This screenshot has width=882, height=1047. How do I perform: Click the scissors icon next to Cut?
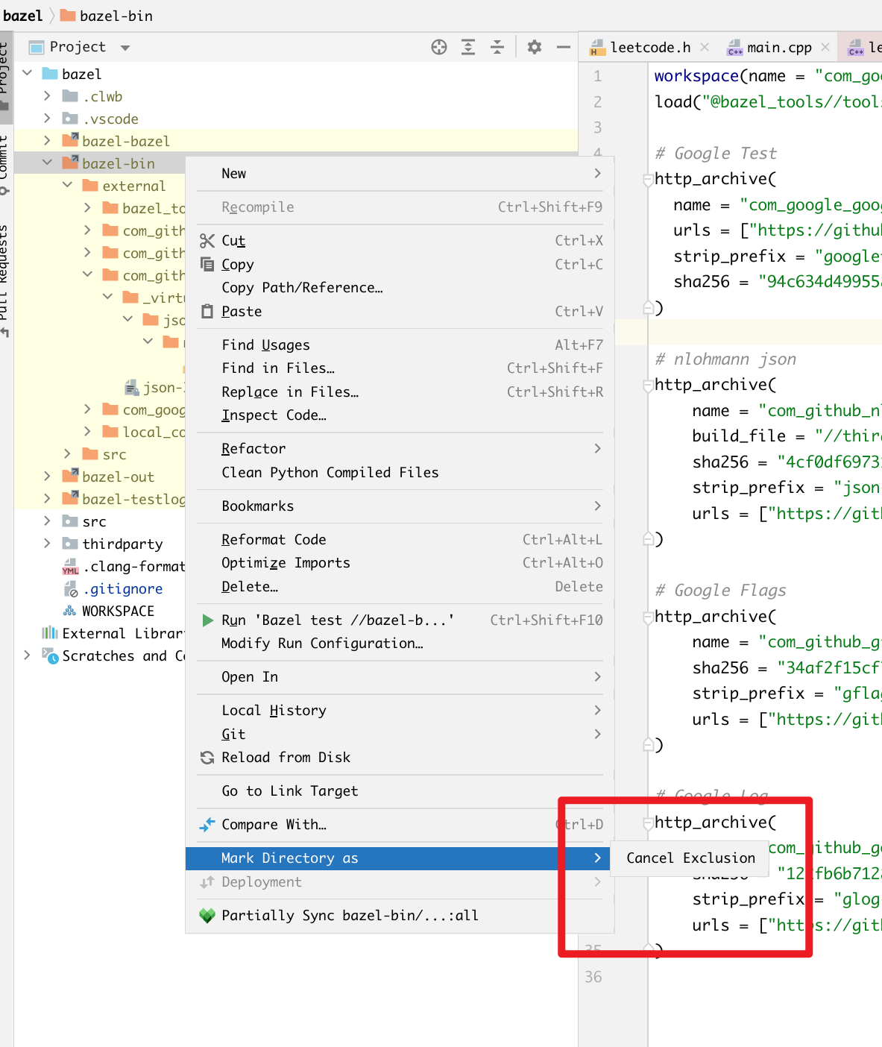pyautogui.click(x=207, y=240)
